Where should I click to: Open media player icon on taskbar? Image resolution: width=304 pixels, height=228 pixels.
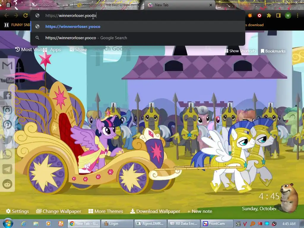[x=48, y=224]
